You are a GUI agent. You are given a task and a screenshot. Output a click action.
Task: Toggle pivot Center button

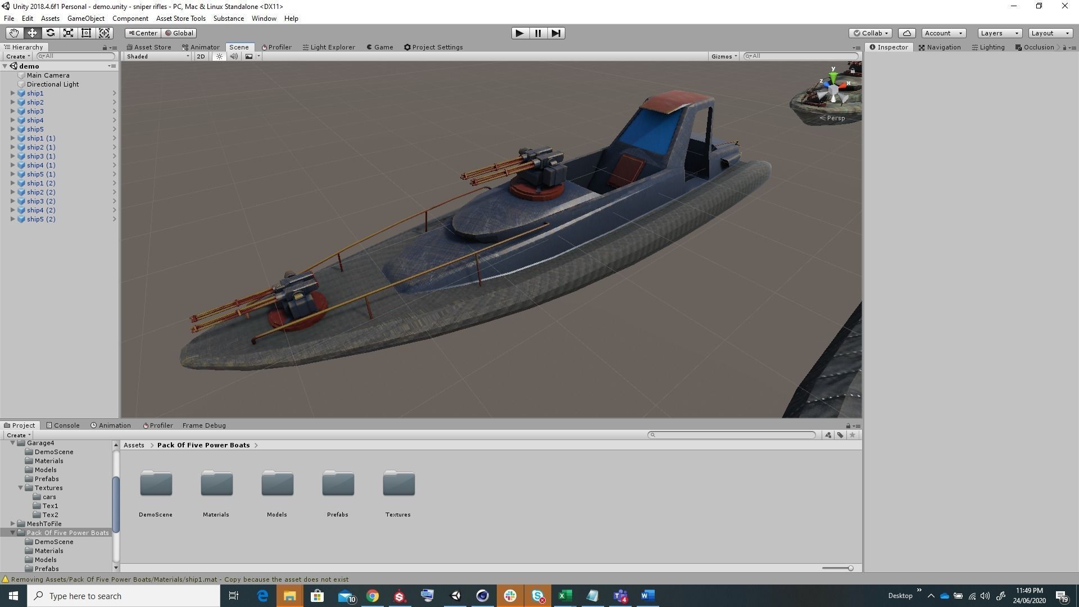point(143,33)
